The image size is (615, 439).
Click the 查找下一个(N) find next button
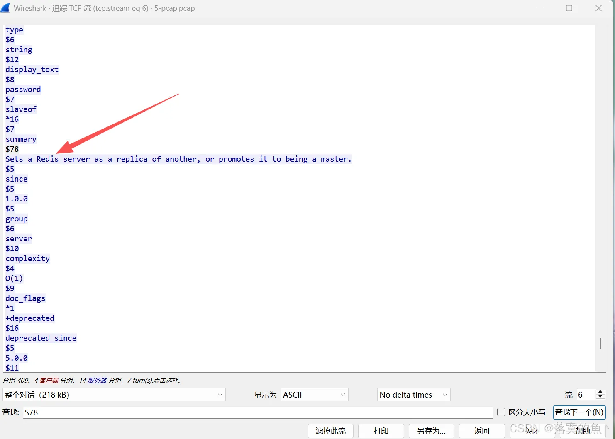pyautogui.click(x=579, y=412)
